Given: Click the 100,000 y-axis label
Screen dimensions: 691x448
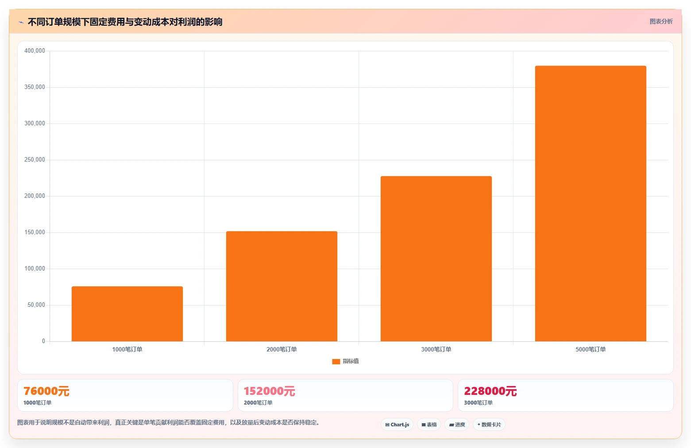Looking at the screenshot, I should click(35, 269).
